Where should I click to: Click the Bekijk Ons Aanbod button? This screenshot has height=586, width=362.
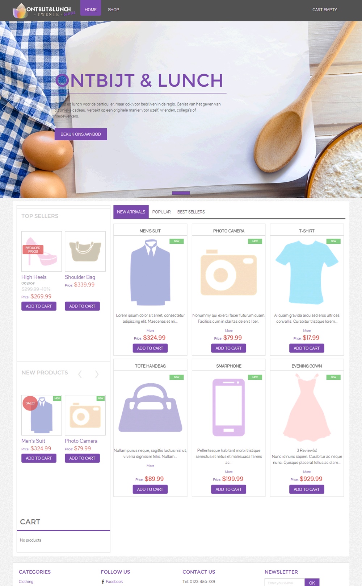click(x=81, y=134)
